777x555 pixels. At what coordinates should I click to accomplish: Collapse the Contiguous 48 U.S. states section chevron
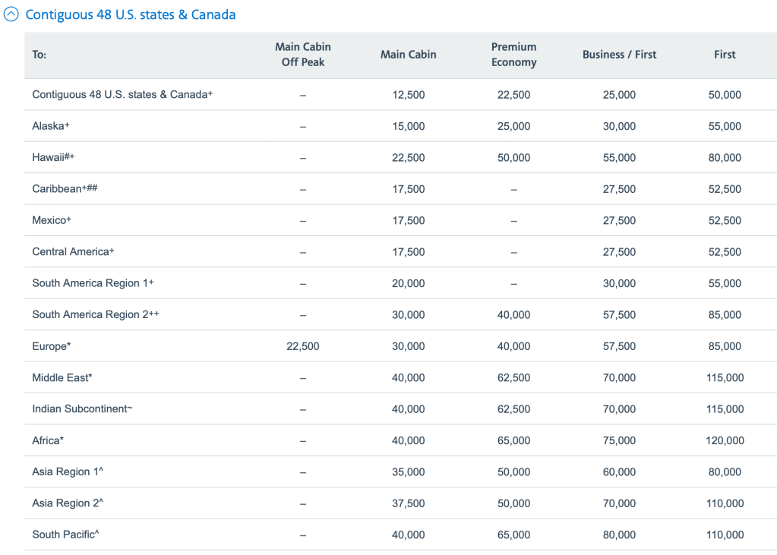[x=11, y=15]
